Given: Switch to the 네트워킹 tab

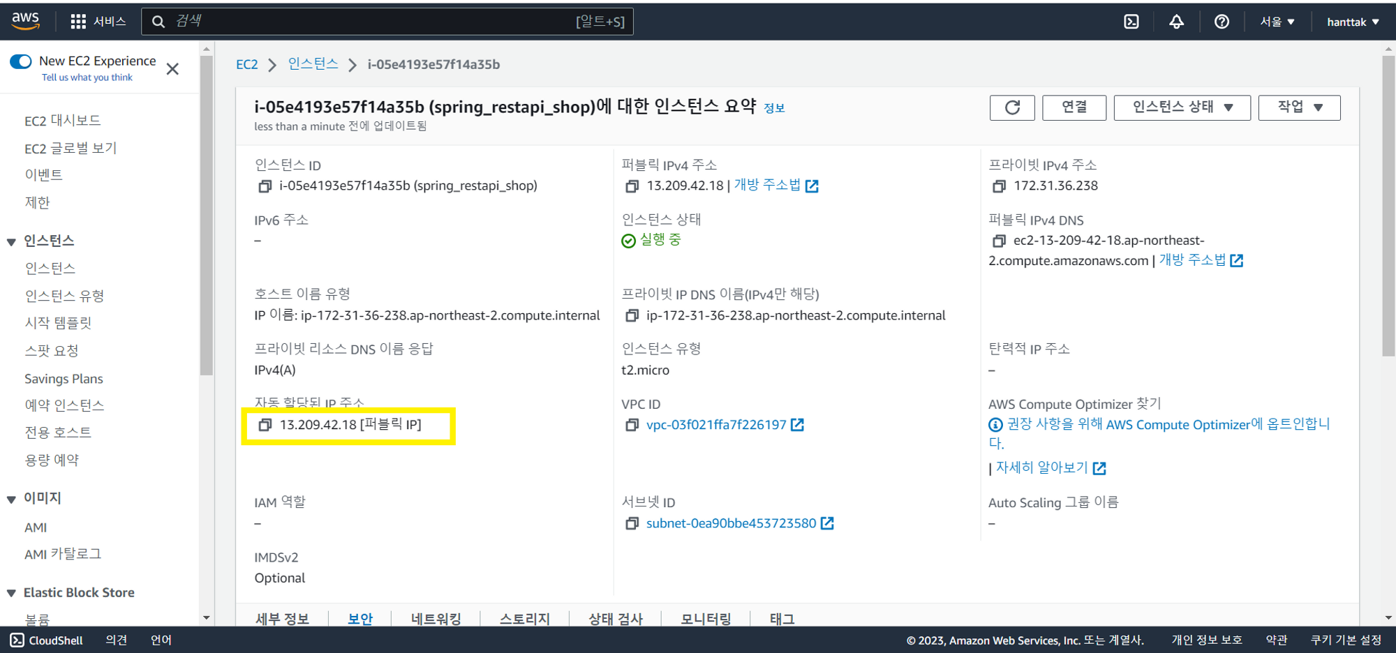Looking at the screenshot, I should 436,618.
